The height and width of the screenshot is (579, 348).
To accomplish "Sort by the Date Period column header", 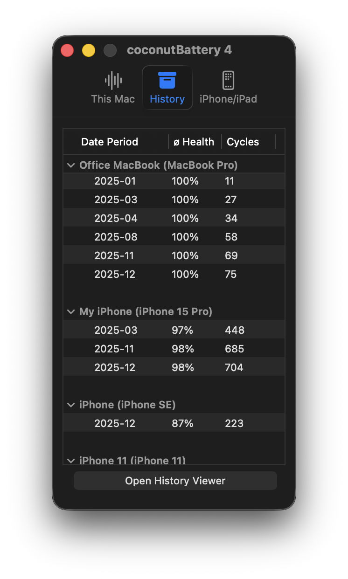I will [110, 142].
